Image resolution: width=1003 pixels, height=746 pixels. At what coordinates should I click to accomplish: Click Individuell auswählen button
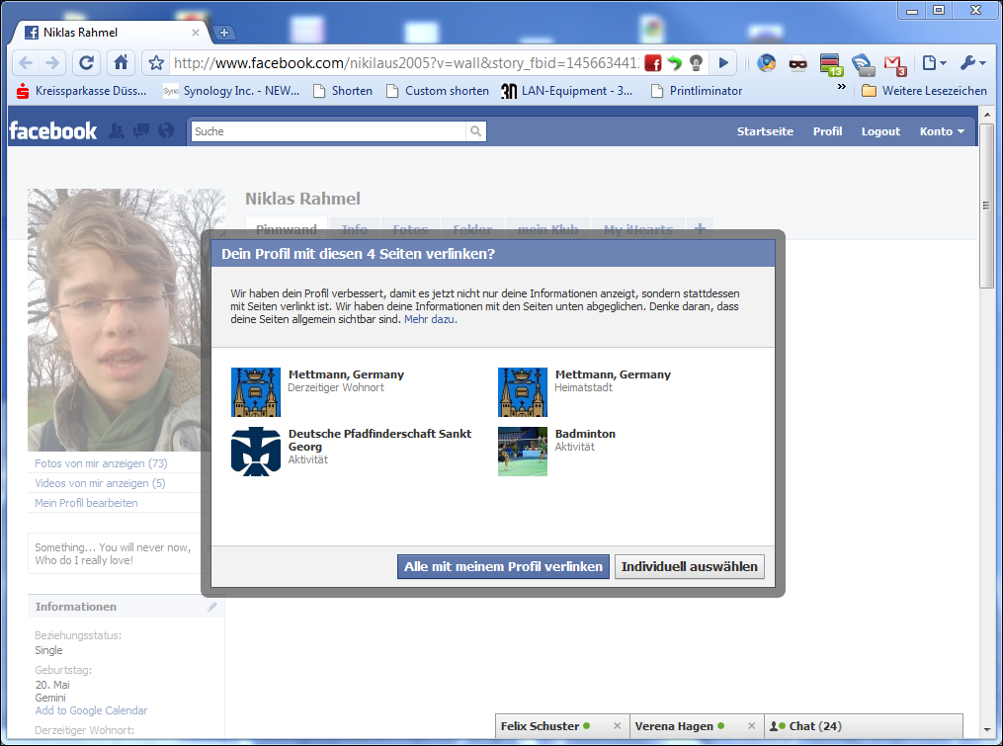click(x=689, y=567)
